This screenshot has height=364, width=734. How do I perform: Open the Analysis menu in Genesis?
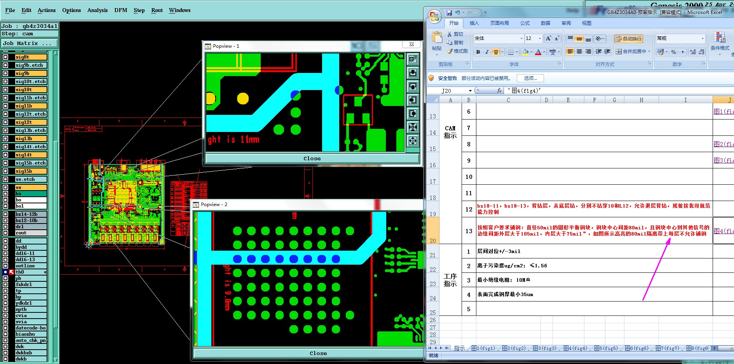98,10
